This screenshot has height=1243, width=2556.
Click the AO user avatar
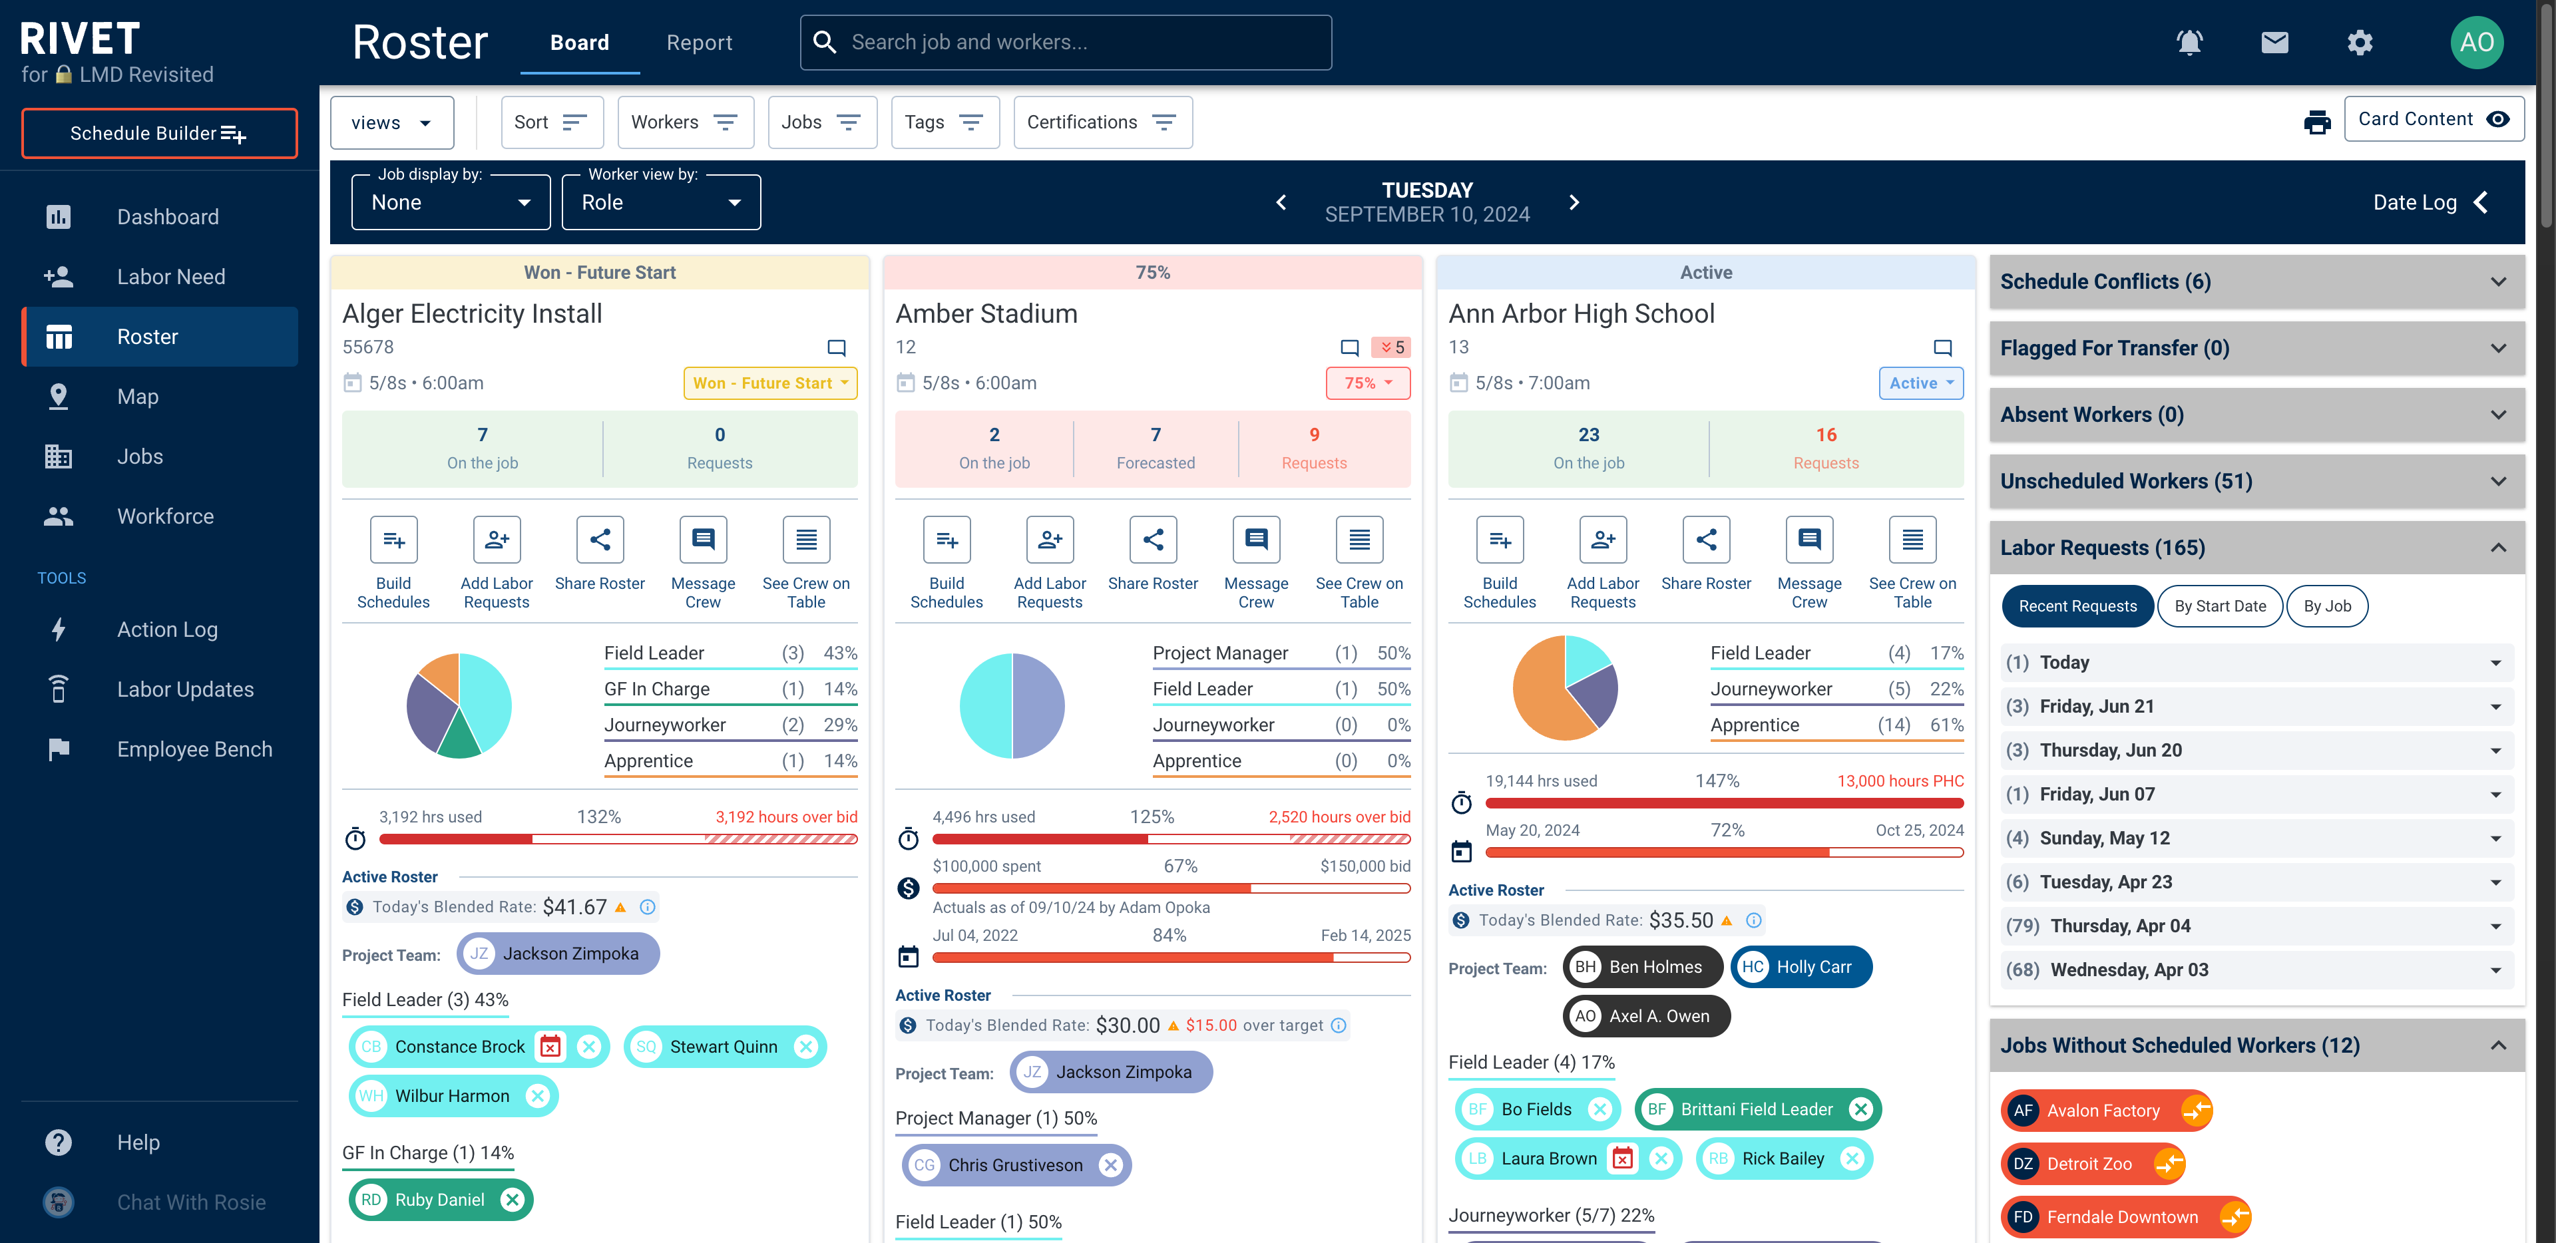click(2477, 43)
